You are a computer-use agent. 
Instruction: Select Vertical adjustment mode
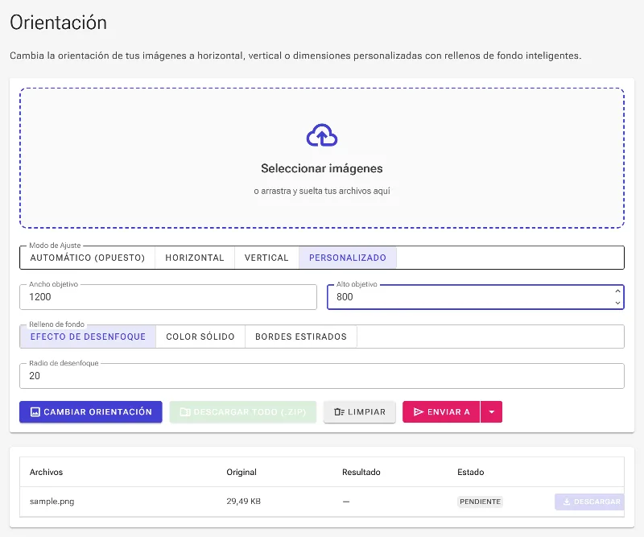point(266,258)
